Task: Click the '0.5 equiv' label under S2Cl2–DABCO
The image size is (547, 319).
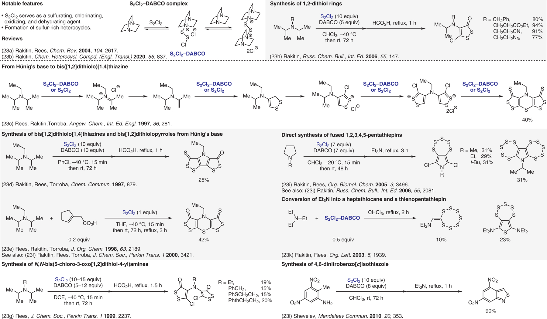Action: tap(343, 239)
